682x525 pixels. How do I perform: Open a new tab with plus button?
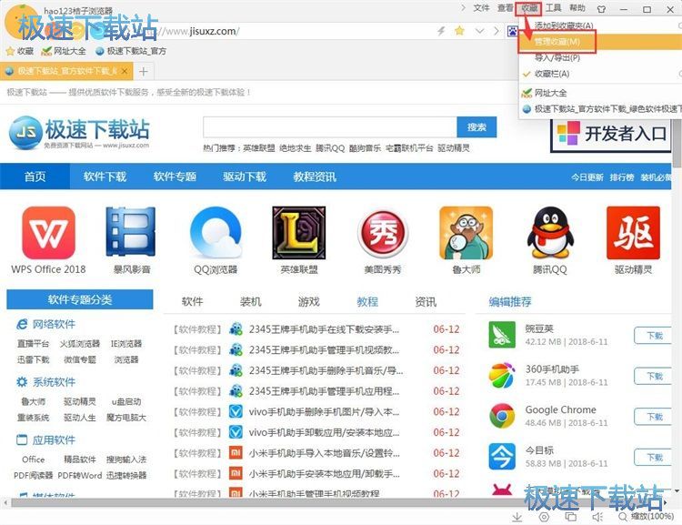(144, 71)
